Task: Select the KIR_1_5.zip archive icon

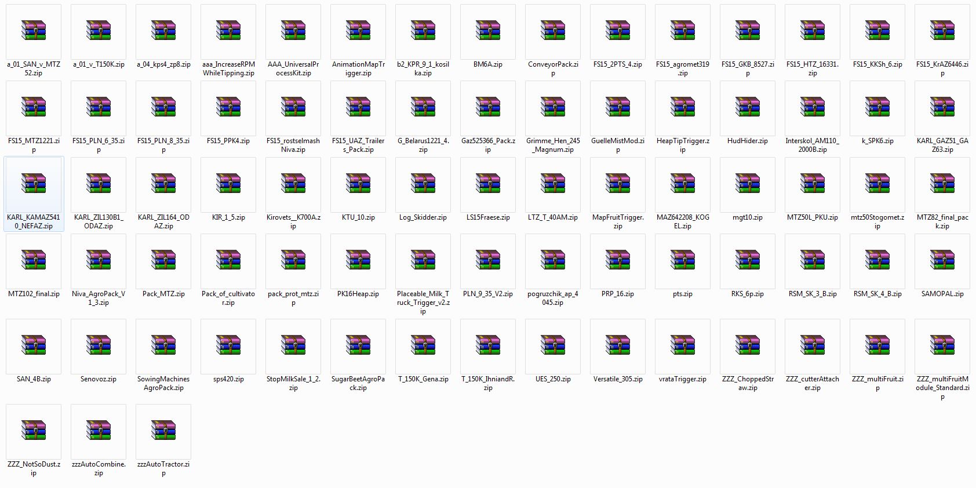Action: click(228, 184)
